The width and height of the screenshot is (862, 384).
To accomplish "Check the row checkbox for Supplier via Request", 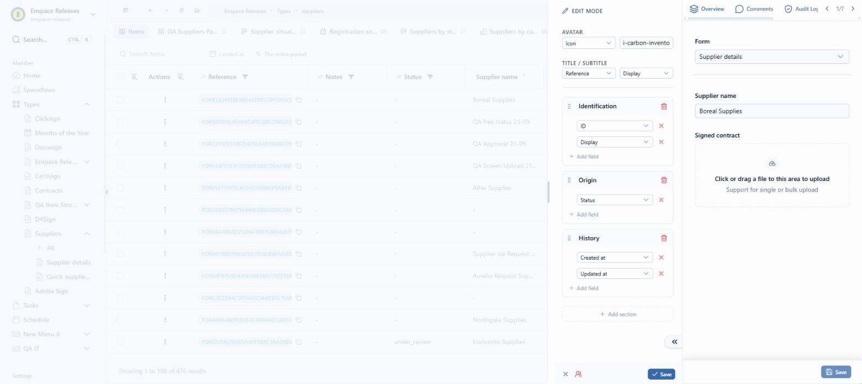I will tap(120, 254).
